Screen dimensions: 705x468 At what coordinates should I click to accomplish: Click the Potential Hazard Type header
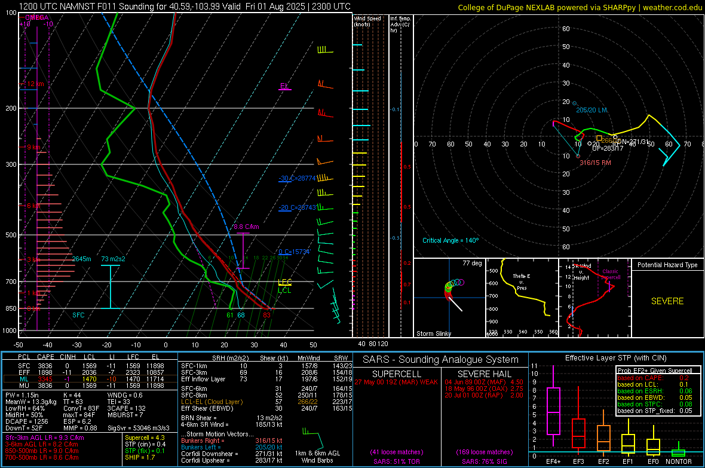click(667, 265)
